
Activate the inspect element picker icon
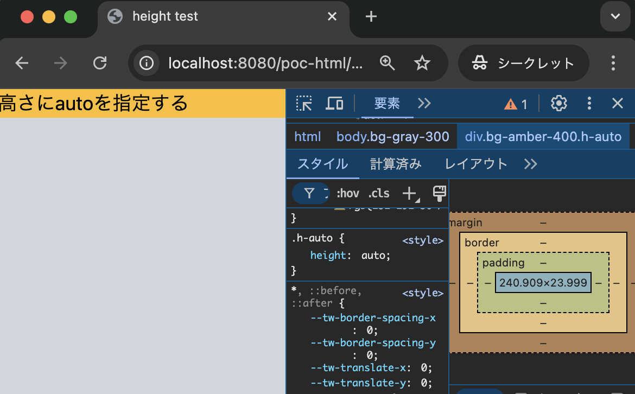[x=304, y=103]
